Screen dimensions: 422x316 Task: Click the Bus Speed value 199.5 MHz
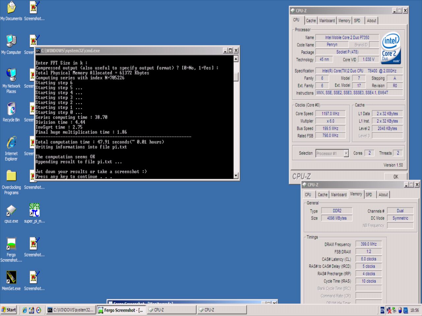pyautogui.click(x=330, y=128)
